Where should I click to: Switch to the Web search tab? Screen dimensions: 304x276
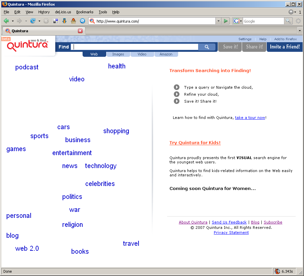point(94,54)
